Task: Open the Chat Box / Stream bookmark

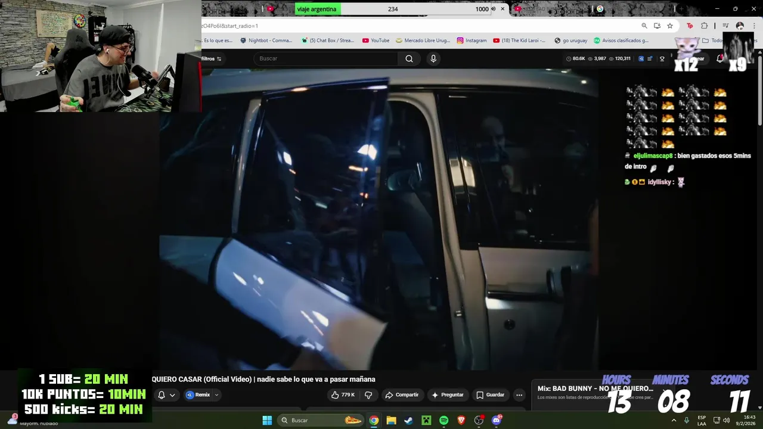Action: (328, 41)
